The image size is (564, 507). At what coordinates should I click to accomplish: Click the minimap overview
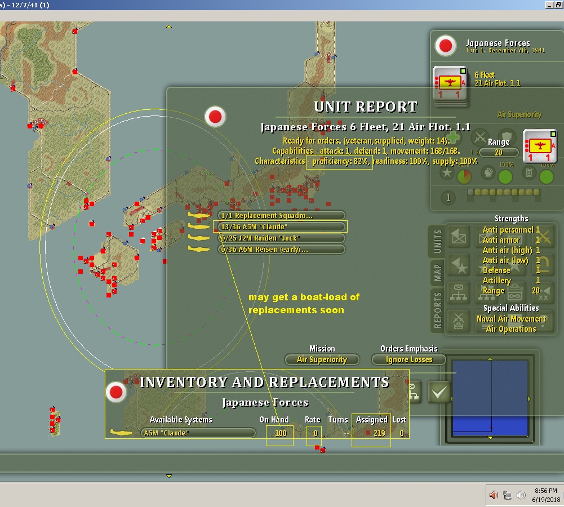click(490, 398)
